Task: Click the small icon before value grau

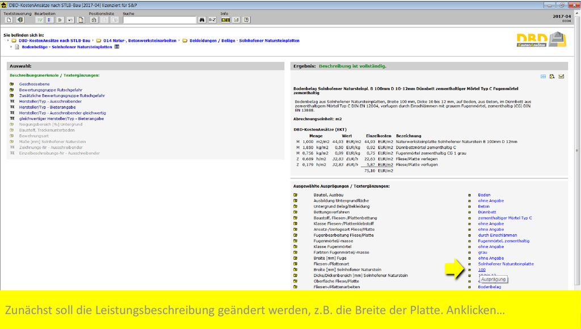Action: [469, 252]
